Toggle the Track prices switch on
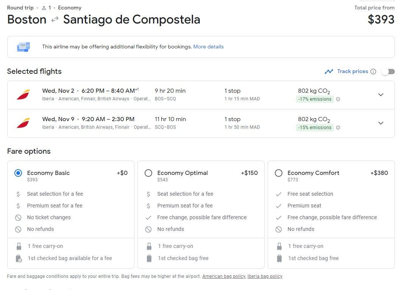This screenshot has width=399, height=290. 388,72
